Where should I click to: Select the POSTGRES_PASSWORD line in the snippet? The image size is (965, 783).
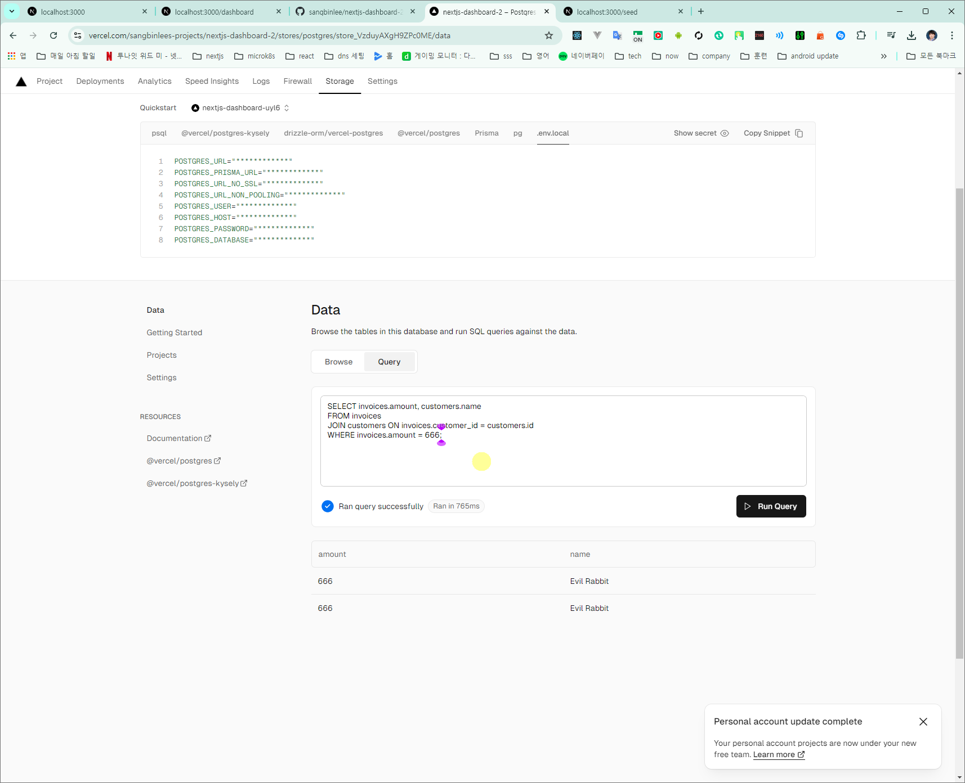pyautogui.click(x=244, y=229)
